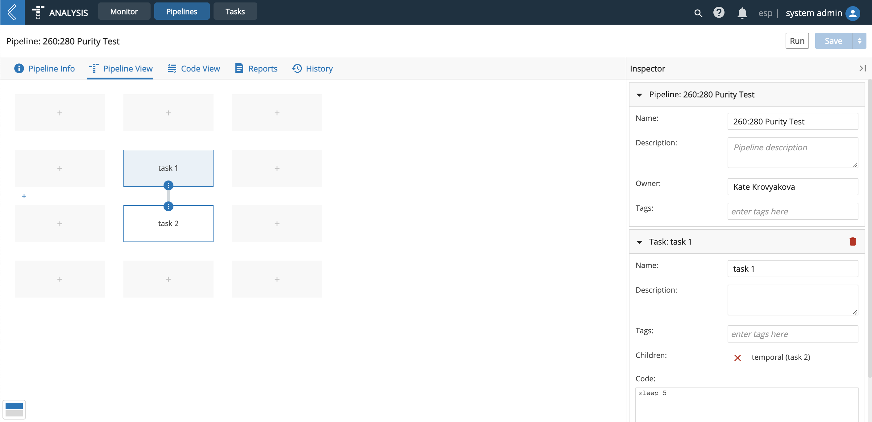Click the History tab icon
Screen dimensions: 872x422
pyautogui.click(x=297, y=68)
